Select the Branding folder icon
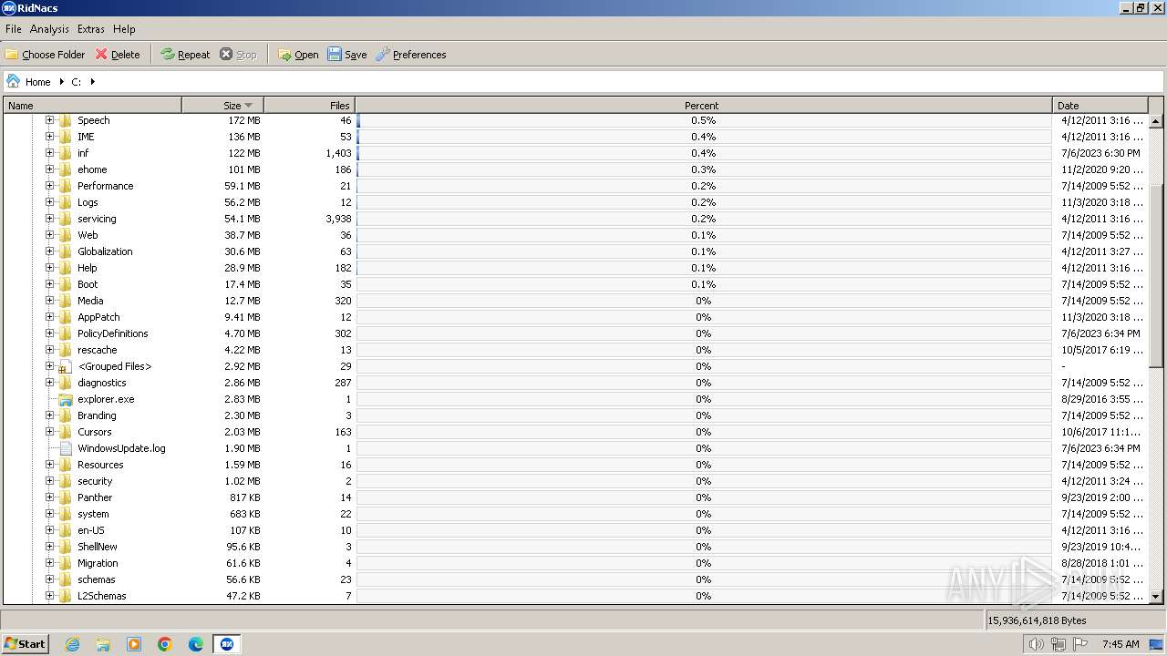 65,415
